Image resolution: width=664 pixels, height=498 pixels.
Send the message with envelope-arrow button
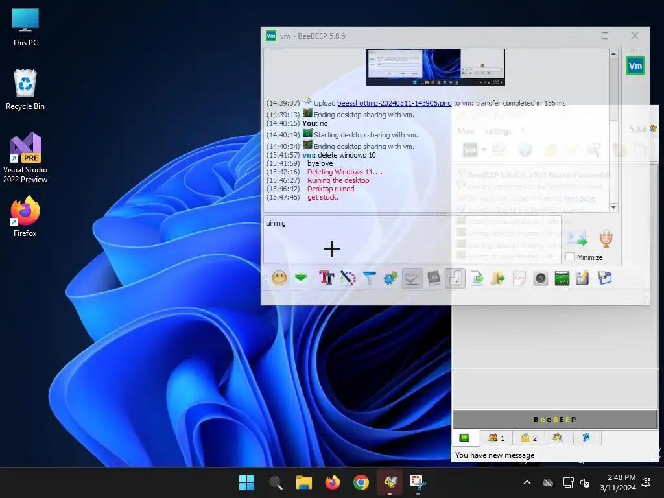[x=578, y=239]
